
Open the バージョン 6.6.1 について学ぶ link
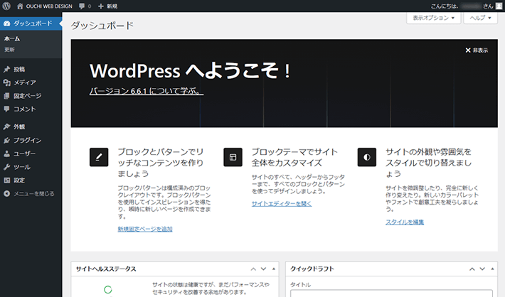(x=147, y=91)
